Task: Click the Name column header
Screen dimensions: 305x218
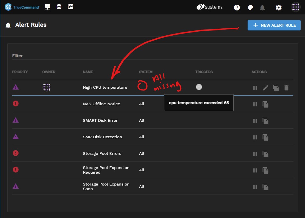Action: pyautogui.click(x=88, y=72)
